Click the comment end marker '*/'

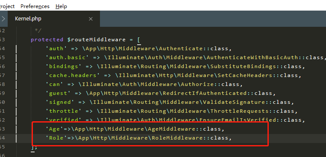pos(38,31)
